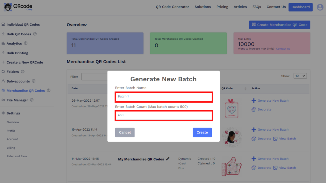Open the Analytics panel from the sidebar
Image resolution: width=326 pixels, height=183 pixels.
coord(14,43)
